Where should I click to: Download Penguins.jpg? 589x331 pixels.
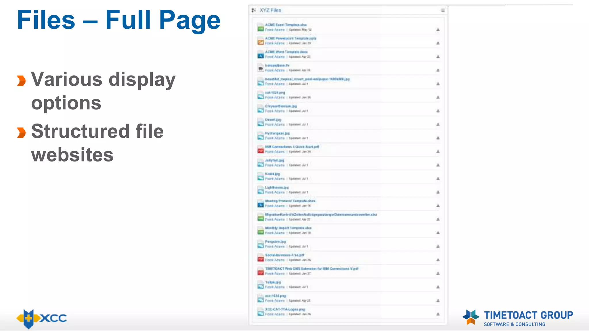438,246
